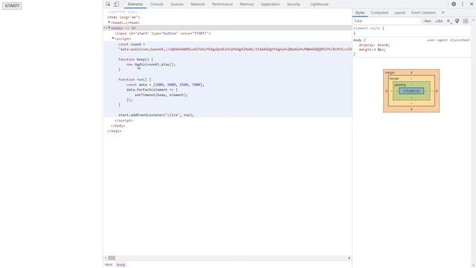Select the closing </html> tag
476x268 pixels.
(115, 131)
